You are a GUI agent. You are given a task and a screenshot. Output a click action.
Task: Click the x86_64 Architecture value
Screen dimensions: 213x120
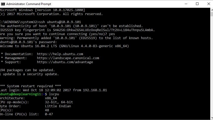click(51, 98)
